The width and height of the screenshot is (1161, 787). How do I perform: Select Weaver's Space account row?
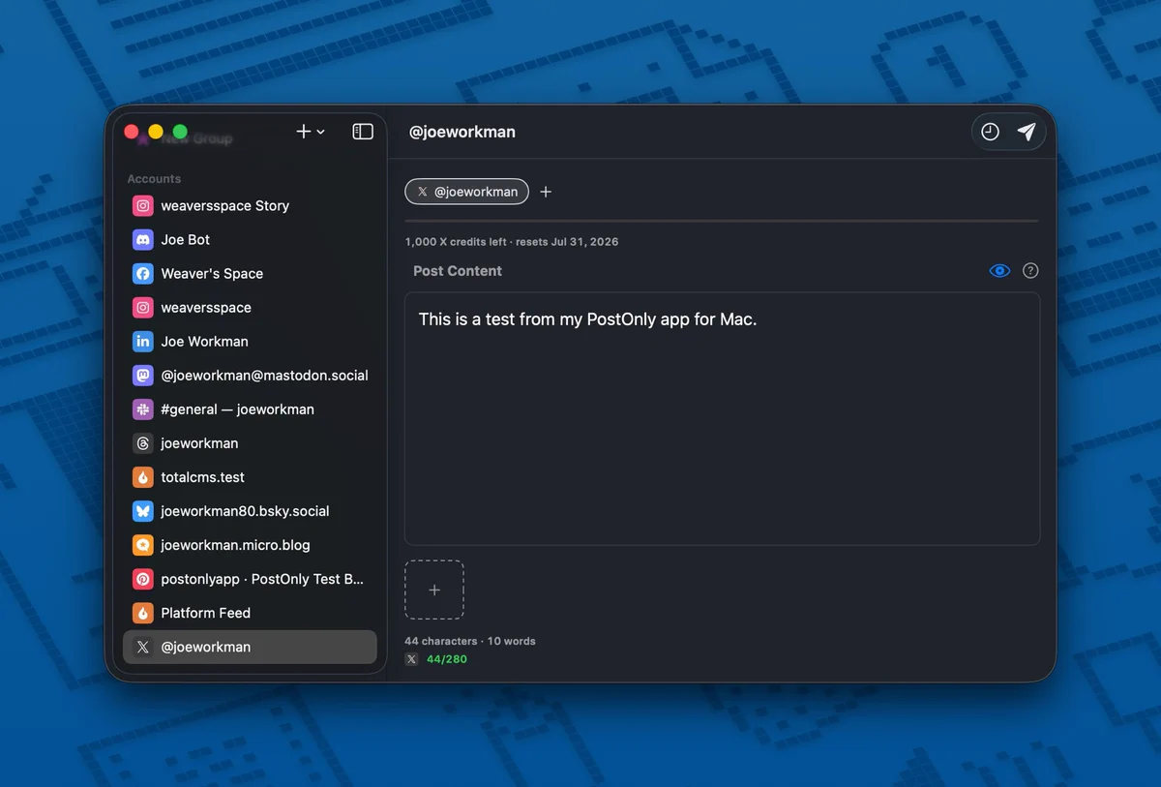pyautogui.click(x=250, y=274)
